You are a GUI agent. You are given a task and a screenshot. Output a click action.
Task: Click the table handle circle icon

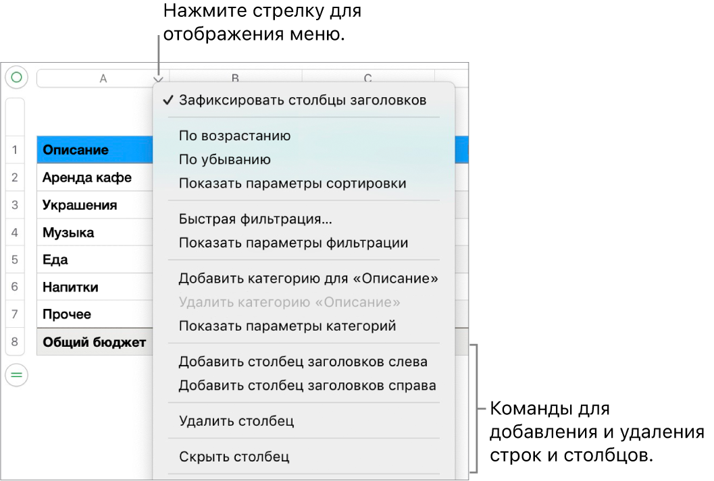16,78
